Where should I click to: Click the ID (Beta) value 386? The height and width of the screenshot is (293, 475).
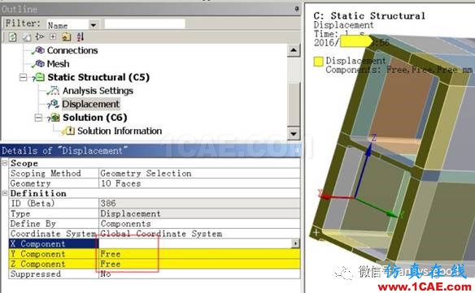click(108, 203)
